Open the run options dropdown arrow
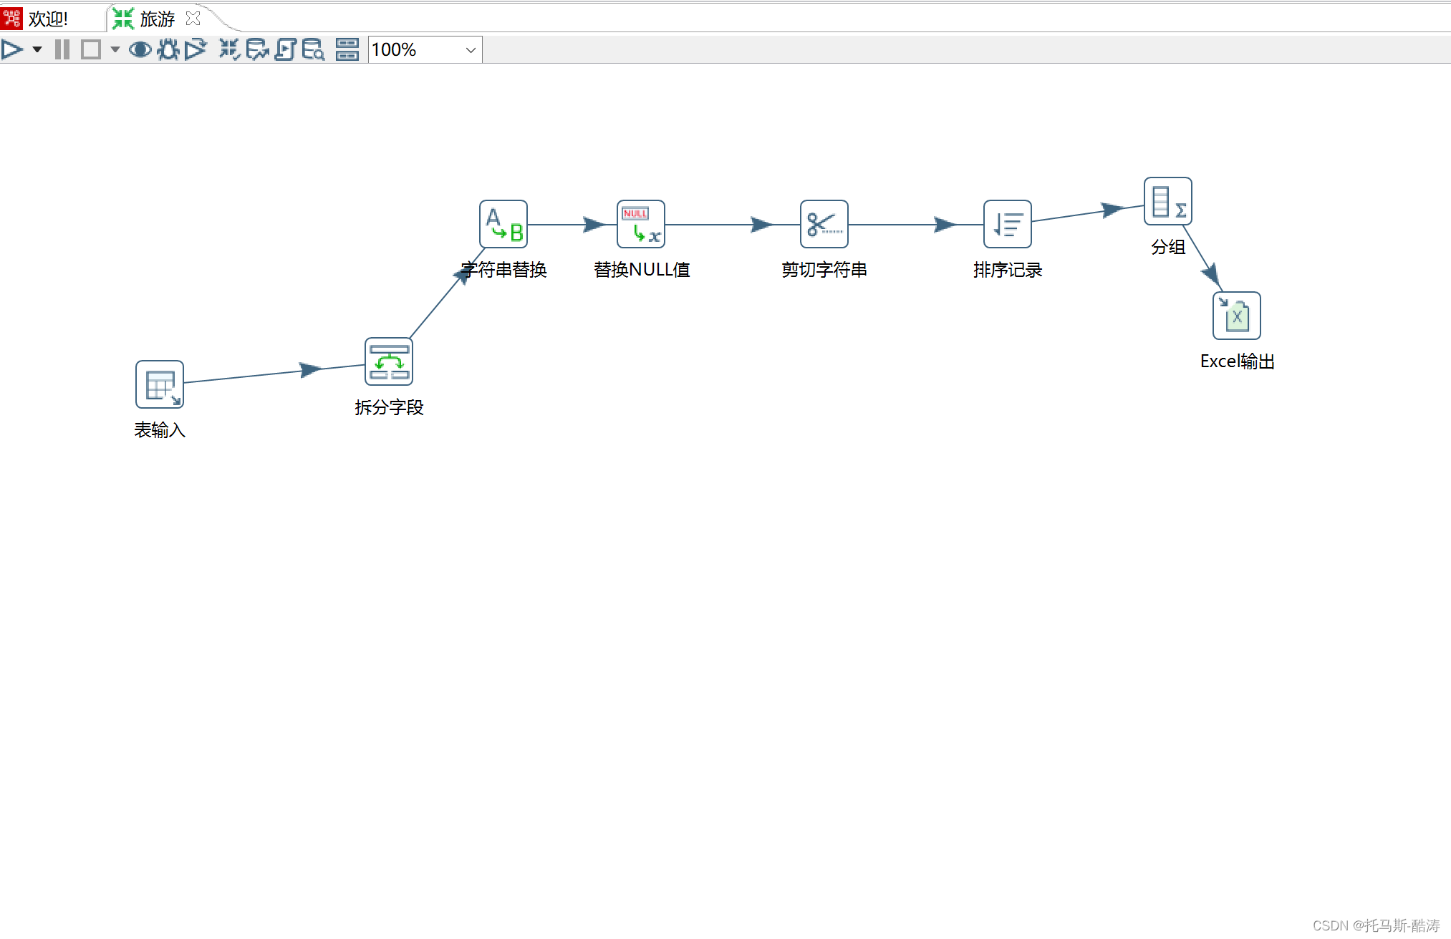The image size is (1451, 939). 37,49
